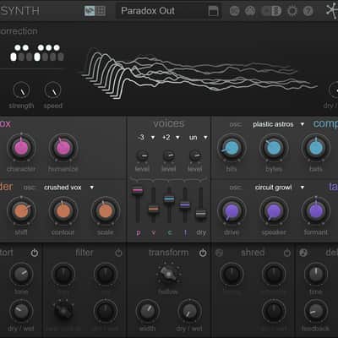This screenshot has width=338, height=338.
Task: Click the purple formant knob
Action: (x=316, y=211)
